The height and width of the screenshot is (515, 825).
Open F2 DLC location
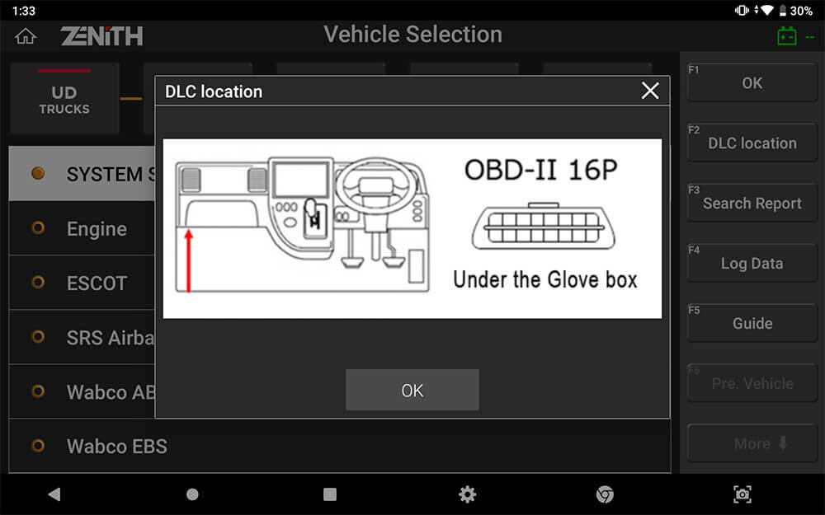coord(752,143)
